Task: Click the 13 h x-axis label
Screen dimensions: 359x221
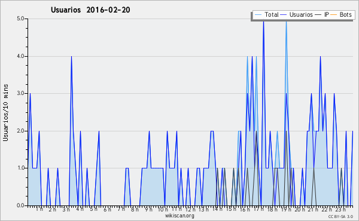Action: tap(203, 209)
